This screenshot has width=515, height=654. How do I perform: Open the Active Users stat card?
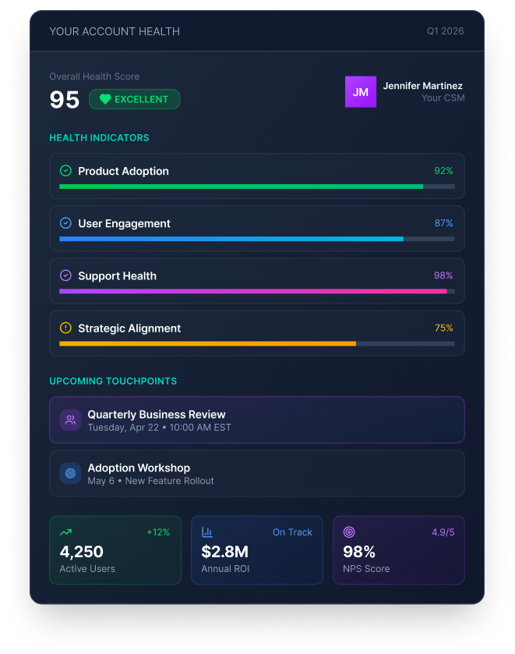[115, 550]
